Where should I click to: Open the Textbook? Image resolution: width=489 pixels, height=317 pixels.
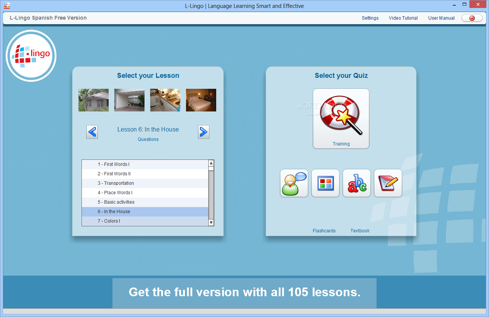click(360, 231)
